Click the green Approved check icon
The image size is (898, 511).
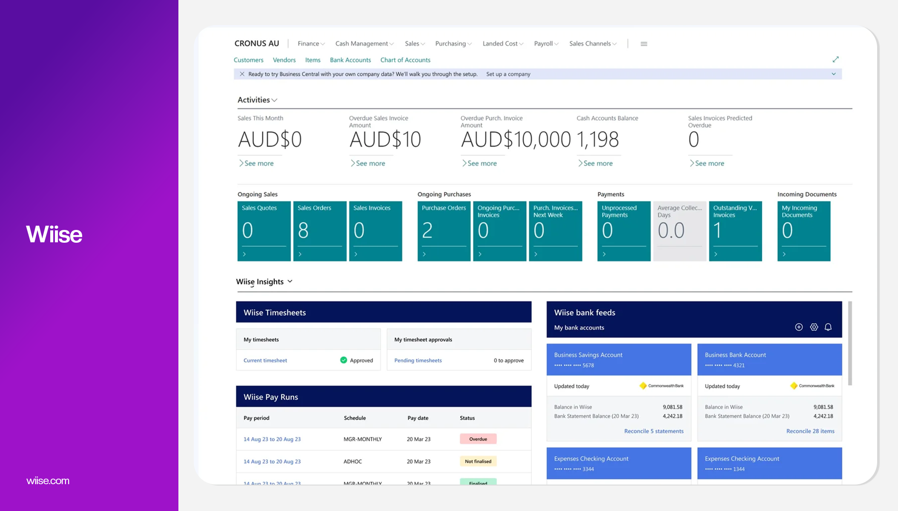(344, 360)
